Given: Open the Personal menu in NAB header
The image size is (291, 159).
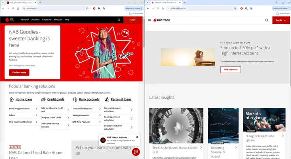Looking at the screenshot, I should click(x=25, y=20).
